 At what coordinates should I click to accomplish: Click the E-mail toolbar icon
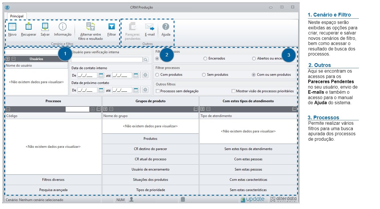click(150, 27)
